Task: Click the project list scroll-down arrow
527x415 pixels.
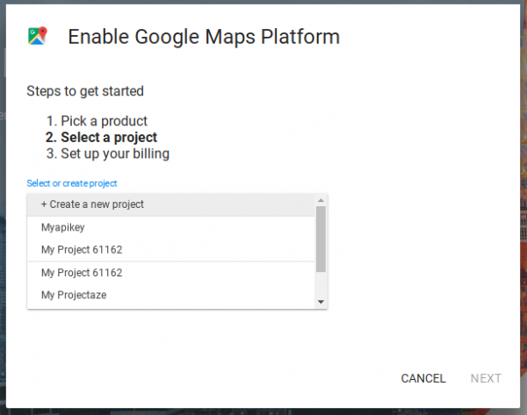Action: pyautogui.click(x=321, y=302)
